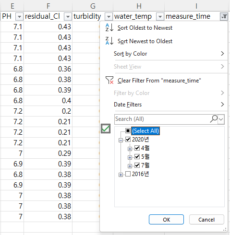Viewport: 230px width, 235px height.
Task: Select the measure_time header cell
Action: tap(196, 16)
